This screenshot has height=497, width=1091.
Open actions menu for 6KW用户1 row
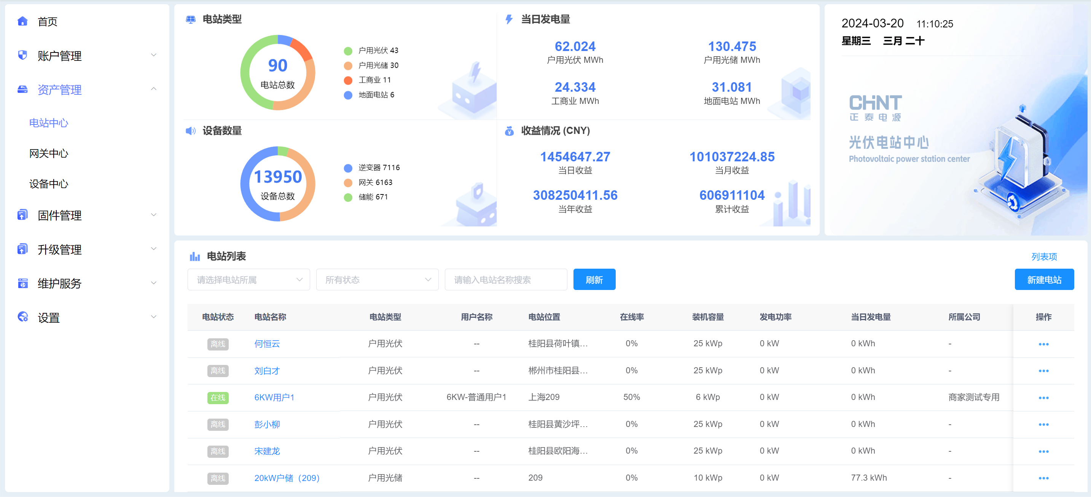1043,398
